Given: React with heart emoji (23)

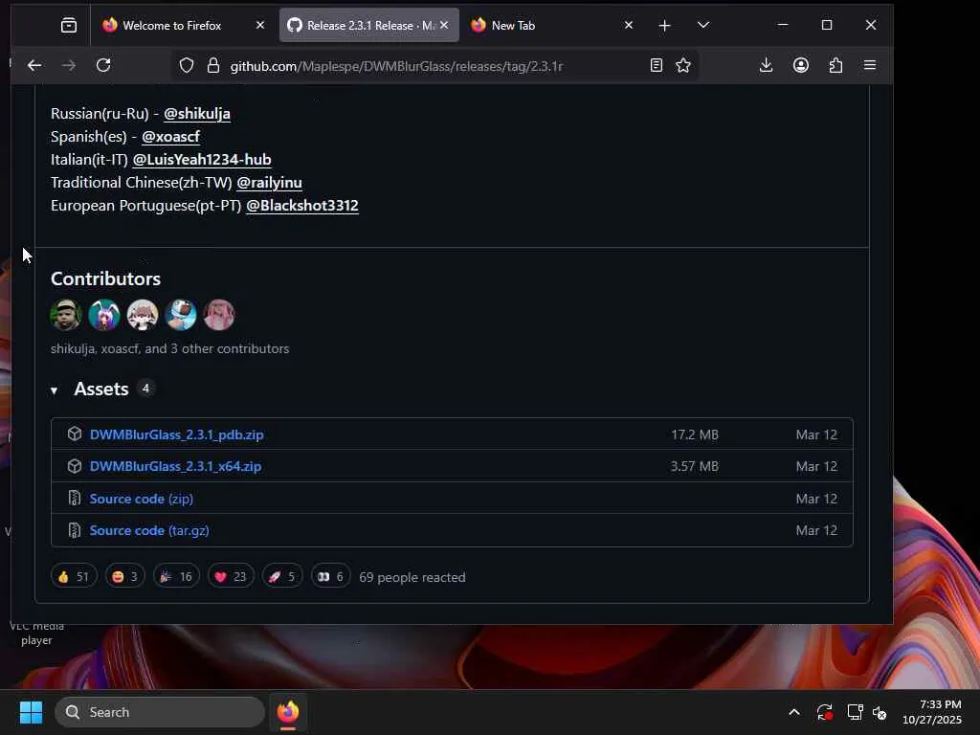Looking at the screenshot, I should pos(231,576).
